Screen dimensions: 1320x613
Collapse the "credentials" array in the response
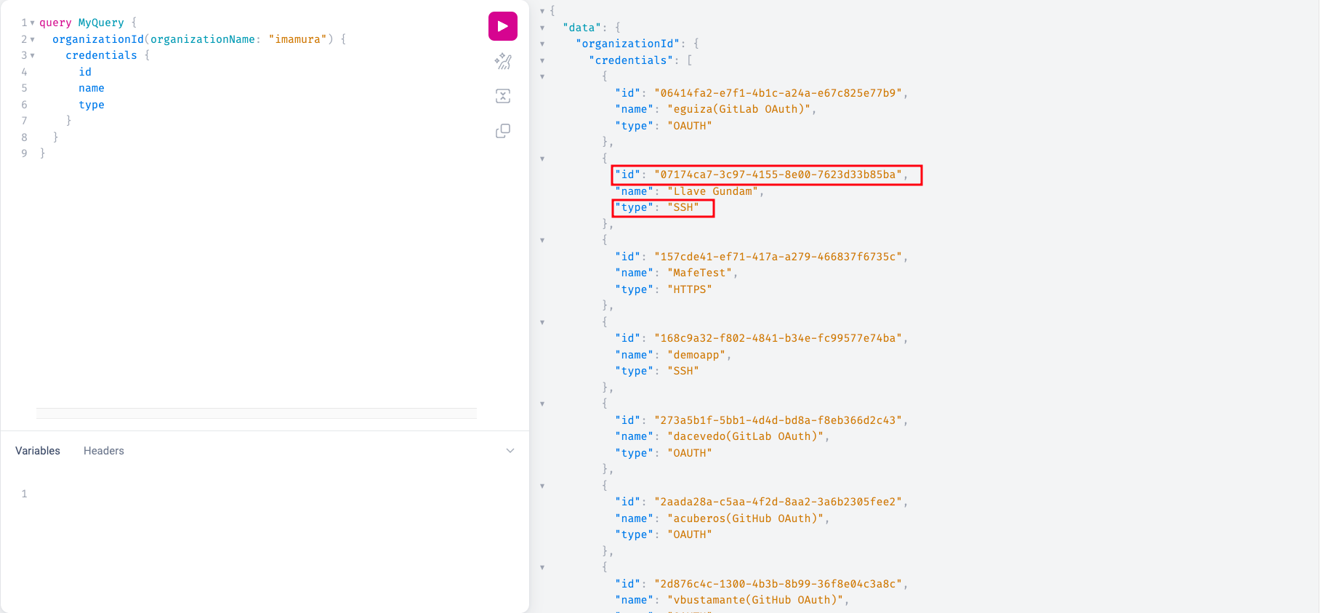pos(542,60)
